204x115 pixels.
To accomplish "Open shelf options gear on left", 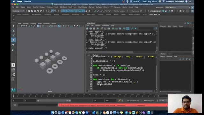I will (x=14, y=19).
